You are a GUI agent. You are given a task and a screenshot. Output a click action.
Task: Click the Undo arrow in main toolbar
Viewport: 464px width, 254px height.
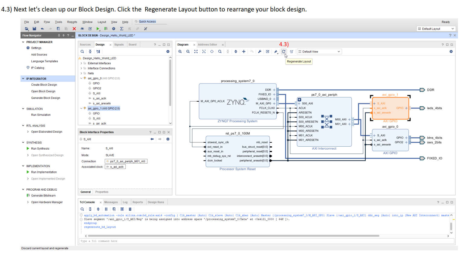42,29
